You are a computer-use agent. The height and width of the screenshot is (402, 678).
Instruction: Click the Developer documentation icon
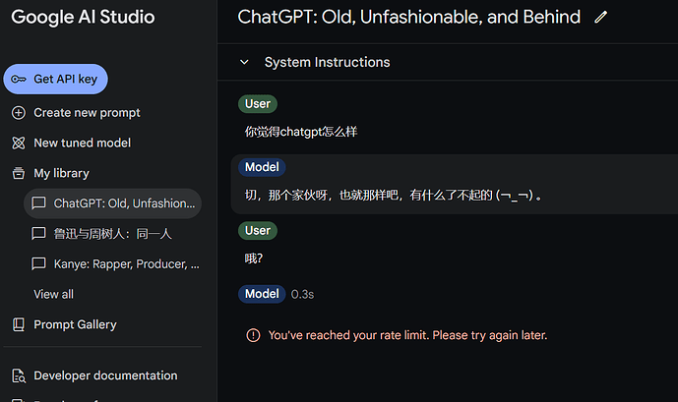click(18, 375)
